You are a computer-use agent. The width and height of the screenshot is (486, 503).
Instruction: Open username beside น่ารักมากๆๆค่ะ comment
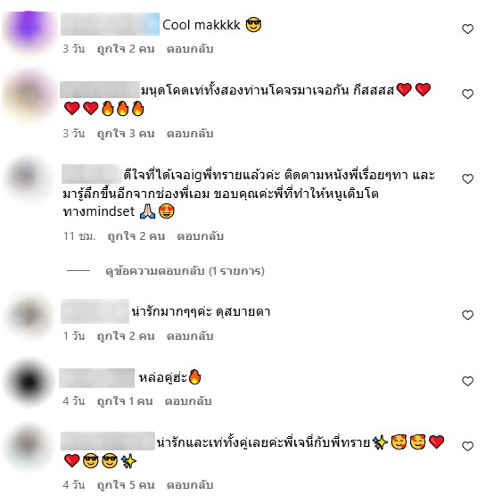pyautogui.click(x=95, y=311)
